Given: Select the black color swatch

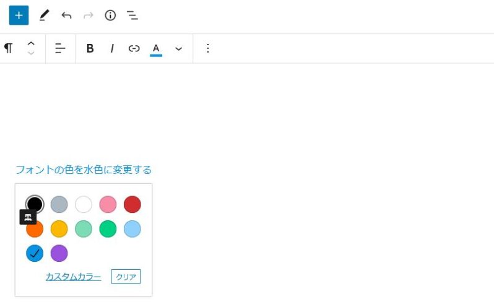Looking at the screenshot, I should pyautogui.click(x=35, y=204).
